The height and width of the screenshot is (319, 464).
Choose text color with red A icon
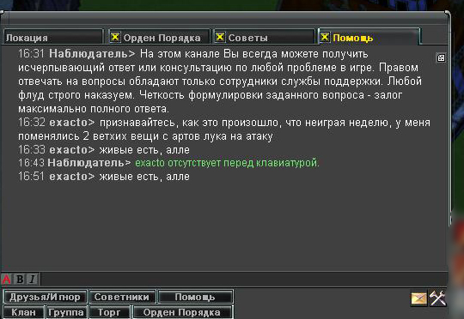(7, 279)
